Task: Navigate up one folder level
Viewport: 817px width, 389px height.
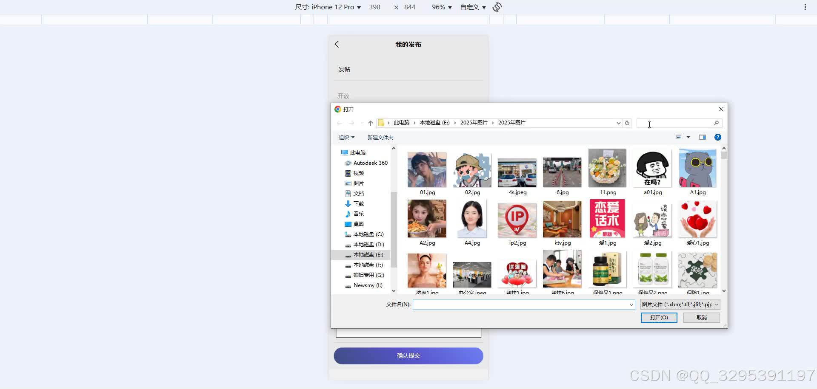Action: click(370, 123)
